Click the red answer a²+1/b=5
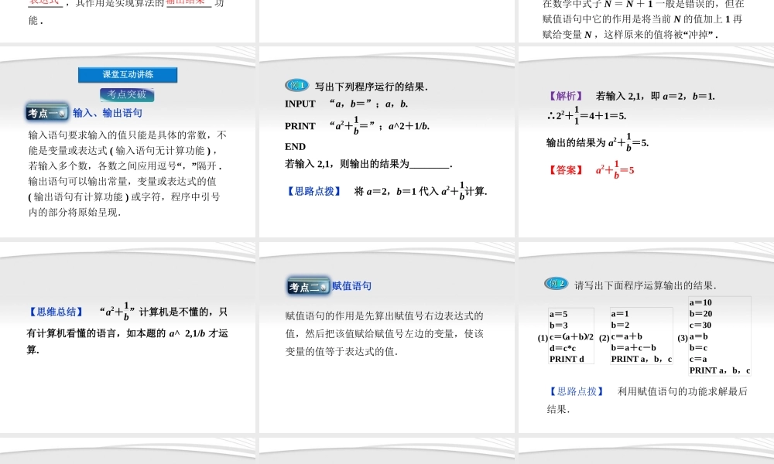This screenshot has height=464, width=774. pyautogui.click(x=615, y=170)
